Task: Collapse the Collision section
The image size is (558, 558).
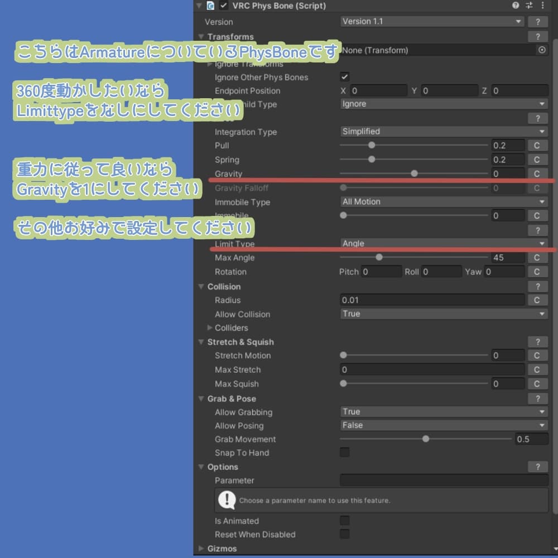Action: 201,286
